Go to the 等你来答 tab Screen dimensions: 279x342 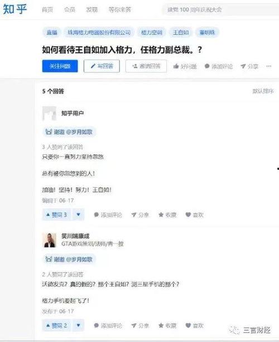pyautogui.click(x=120, y=9)
